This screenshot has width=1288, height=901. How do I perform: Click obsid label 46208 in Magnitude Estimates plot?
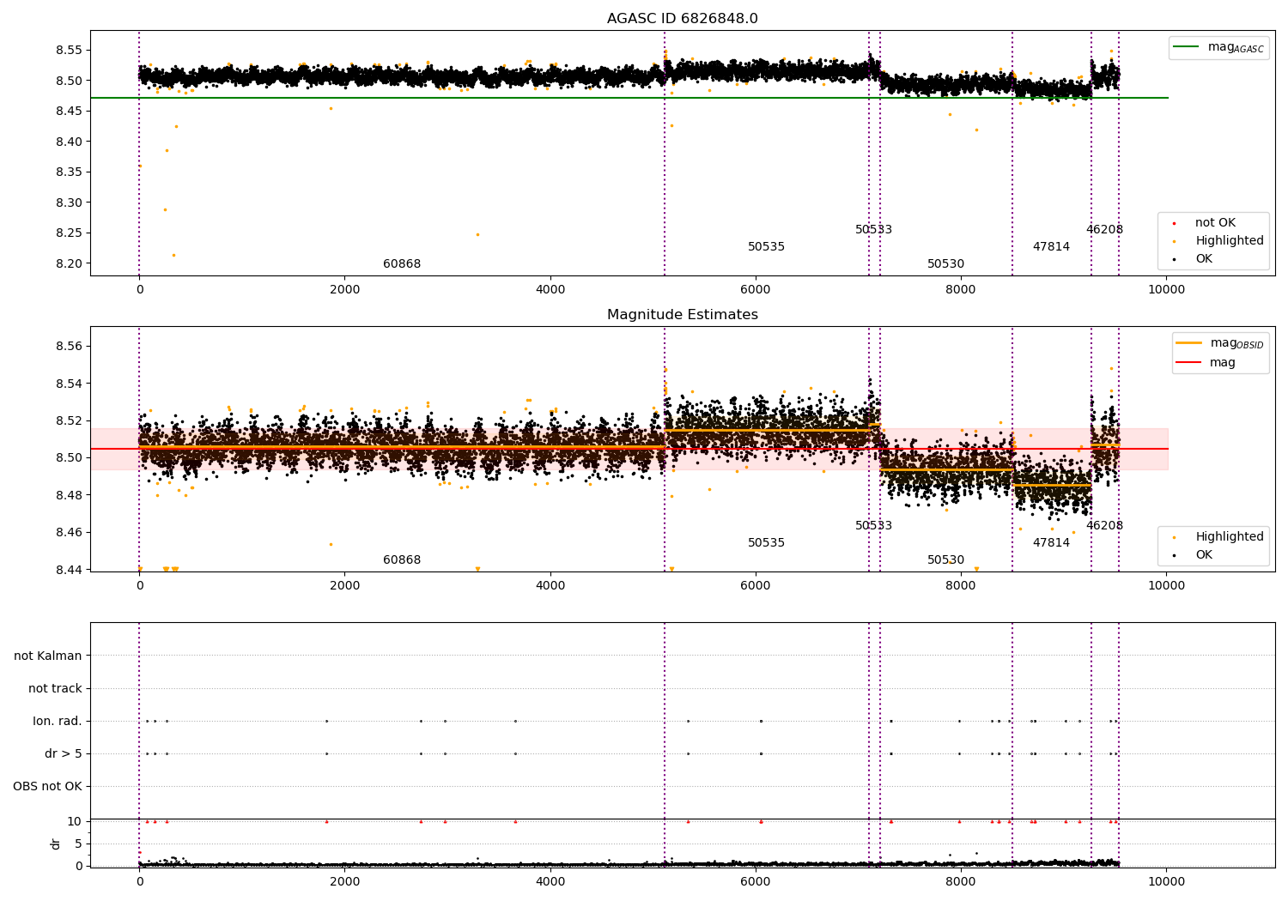pyautogui.click(x=1104, y=526)
